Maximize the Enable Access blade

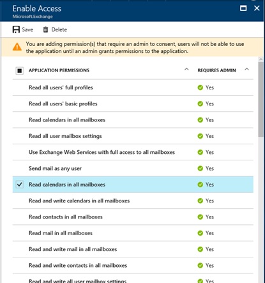pos(243,8)
